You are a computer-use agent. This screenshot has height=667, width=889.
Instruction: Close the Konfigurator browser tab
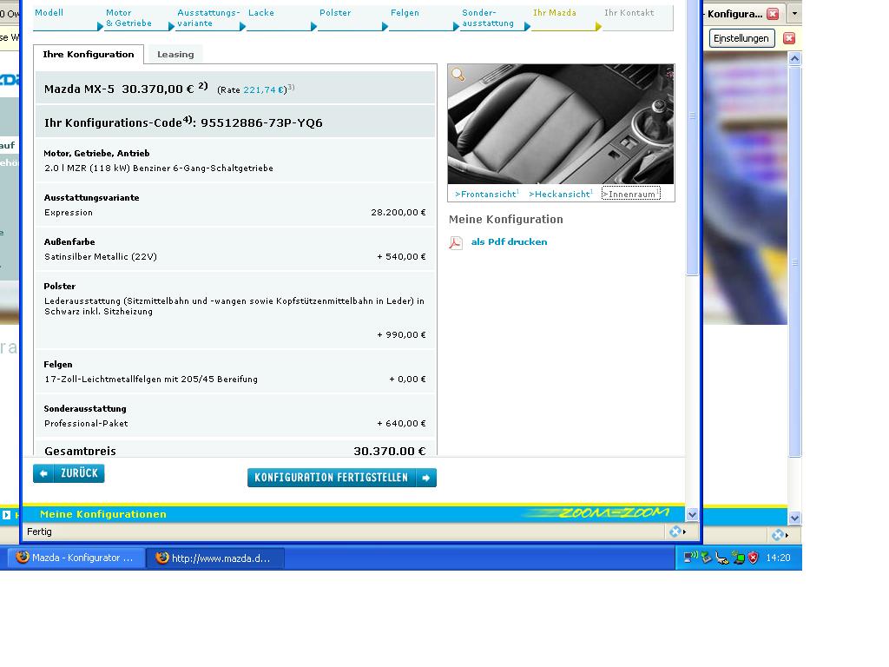tap(773, 14)
